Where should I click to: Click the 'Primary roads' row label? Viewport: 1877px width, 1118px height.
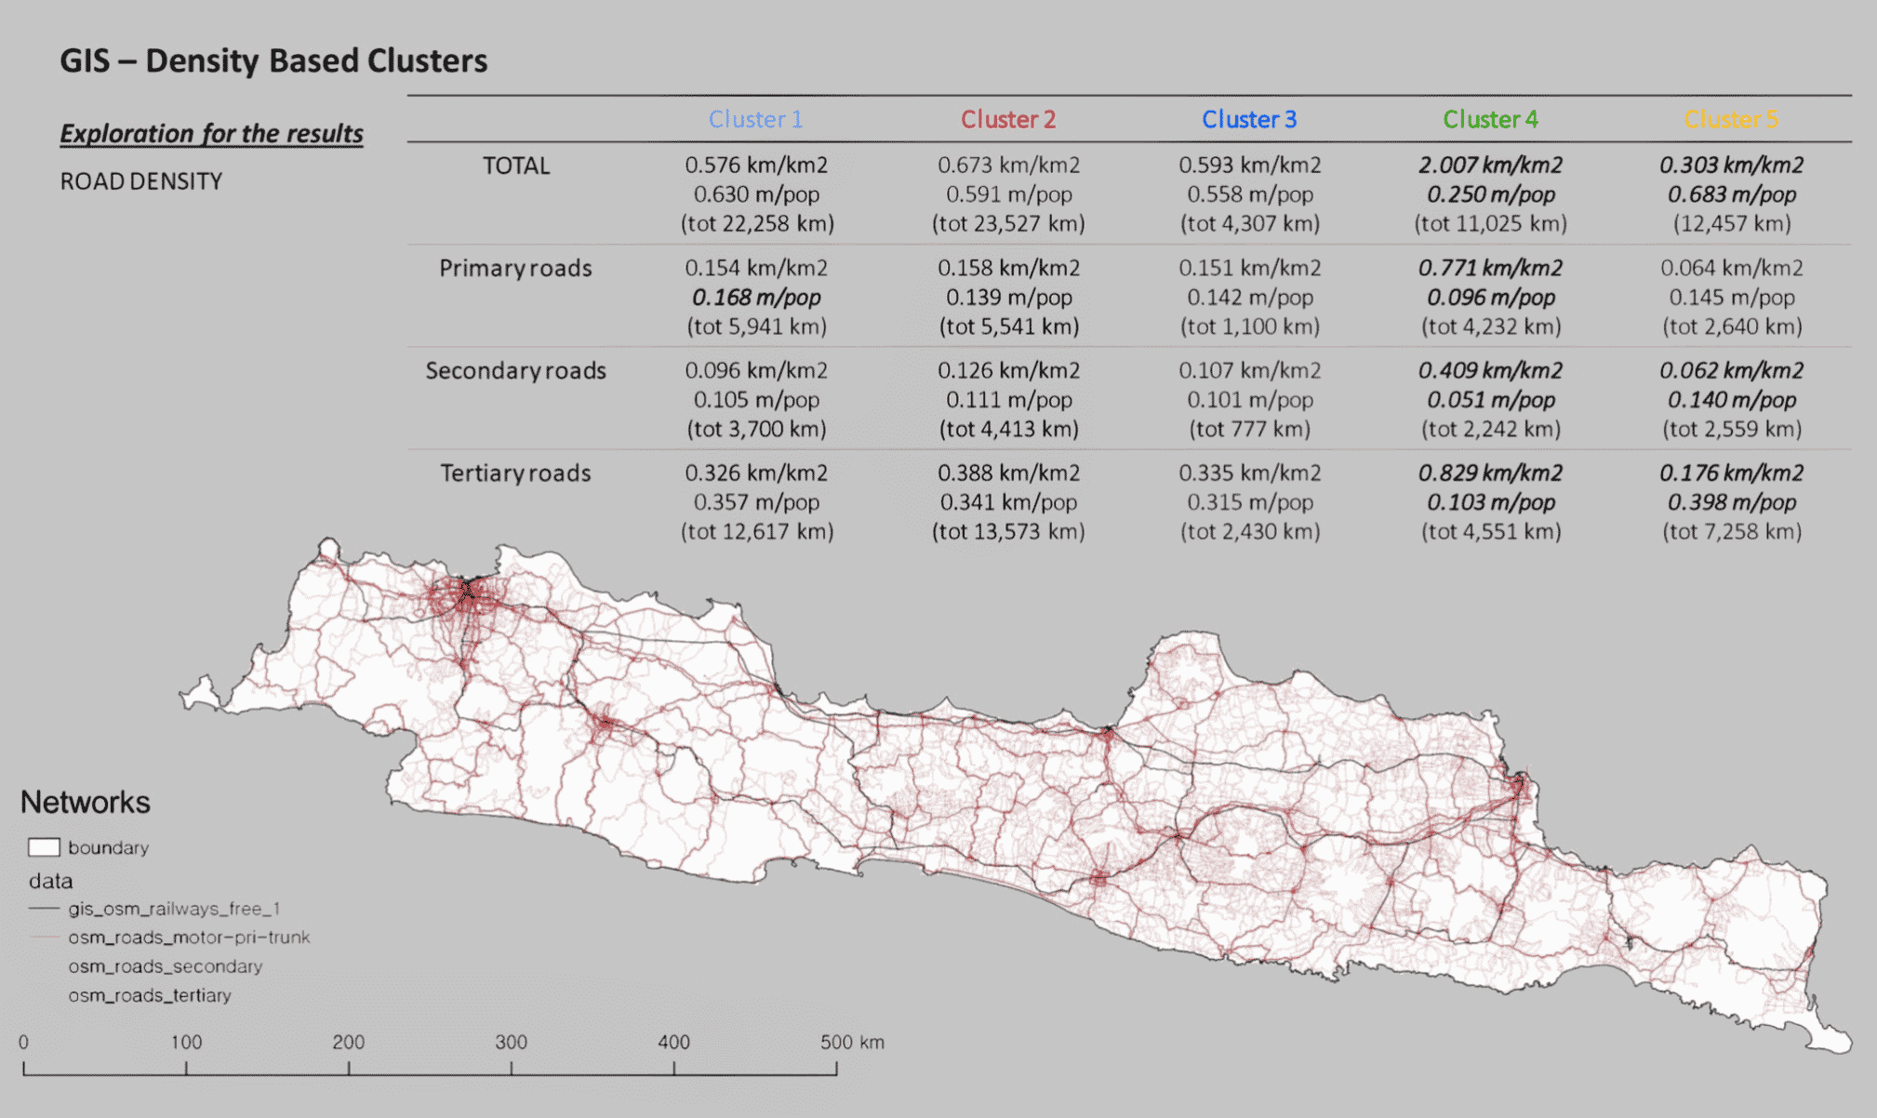pyautogui.click(x=515, y=269)
